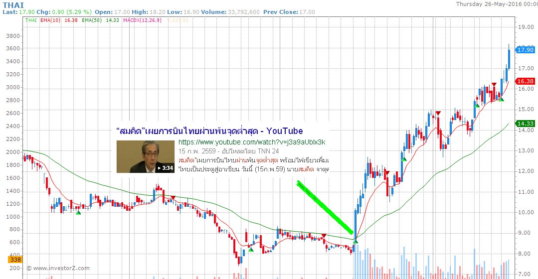Click the 13.00 price axis label
Image resolution: width=538 pixels, height=279 pixels.
pos(526,150)
